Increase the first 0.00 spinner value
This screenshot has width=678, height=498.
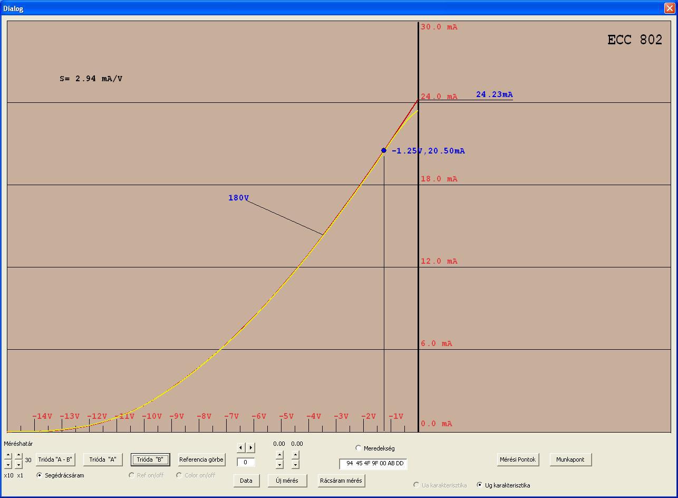[x=279, y=455]
